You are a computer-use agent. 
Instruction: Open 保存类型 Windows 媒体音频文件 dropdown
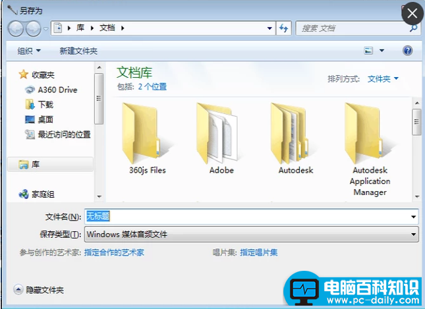tap(252, 234)
